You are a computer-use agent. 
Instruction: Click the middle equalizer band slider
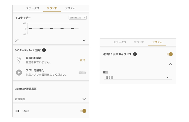click(52, 28)
